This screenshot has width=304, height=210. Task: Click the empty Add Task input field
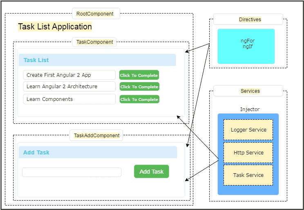click(72, 172)
